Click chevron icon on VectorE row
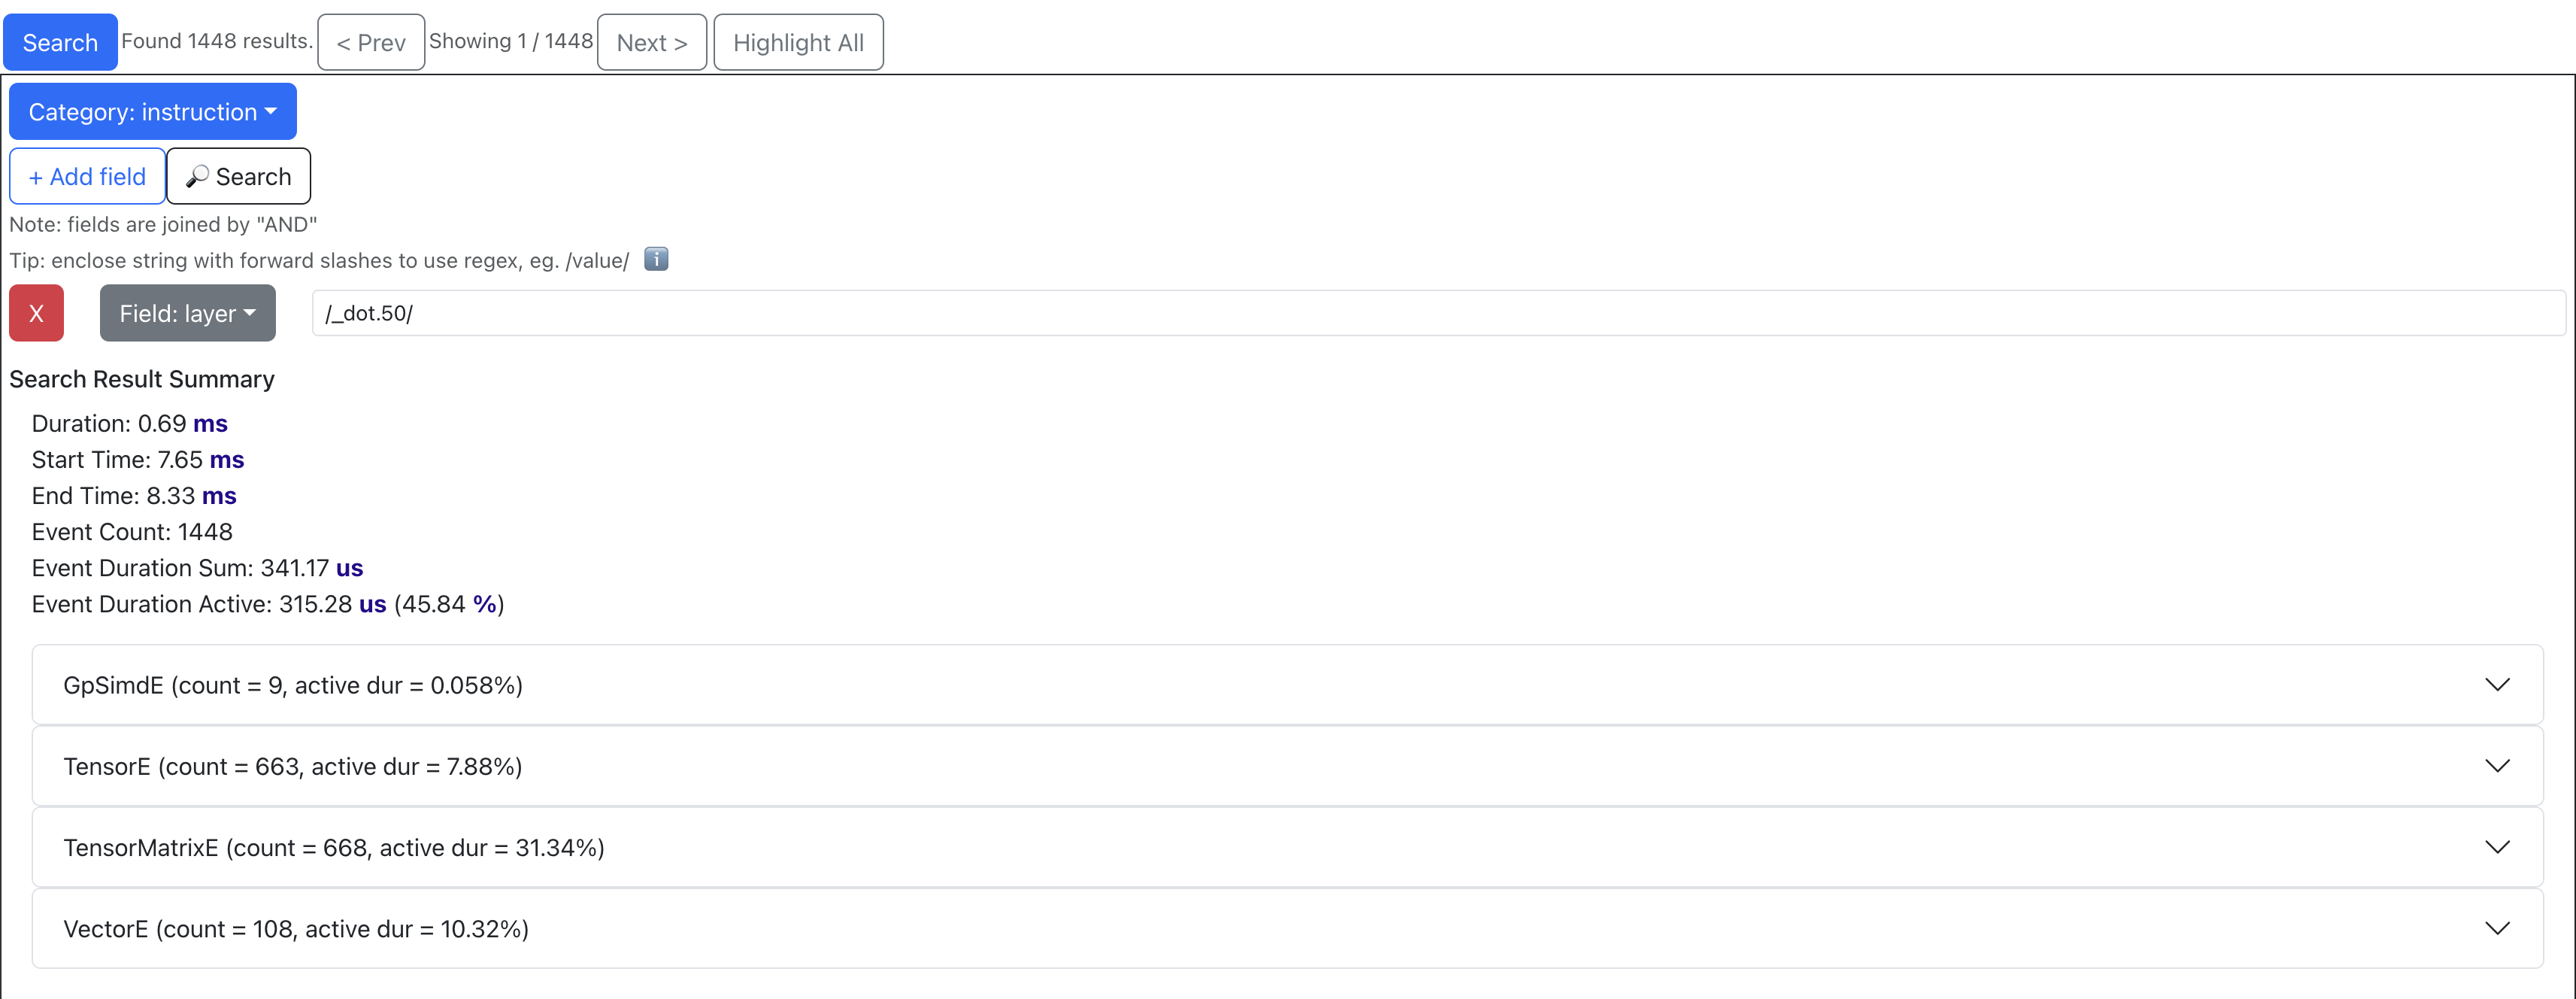This screenshot has height=999, width=2576. 2497,929
